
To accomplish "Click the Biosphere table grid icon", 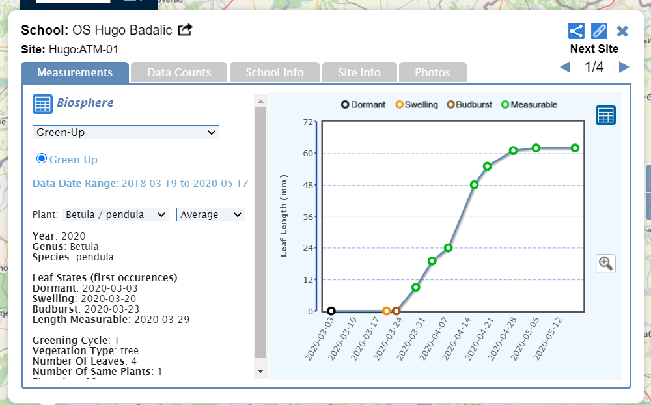I will click(42, 104).
